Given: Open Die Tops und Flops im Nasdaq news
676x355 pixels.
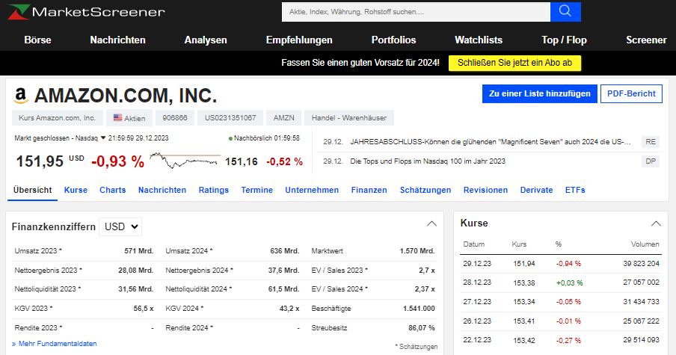Looking at the screenshot, I should 428,161.
